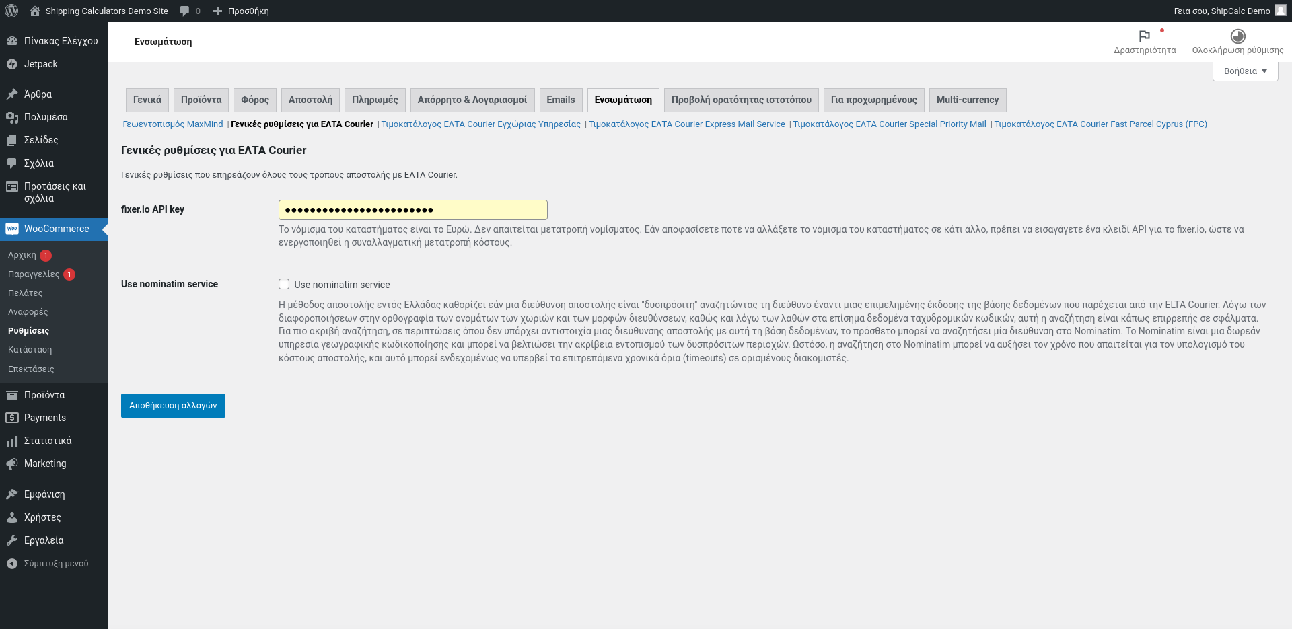Enable the Use nominatim service checkbox
This screenshot has height=629, width=1292.
coord(284,284)
